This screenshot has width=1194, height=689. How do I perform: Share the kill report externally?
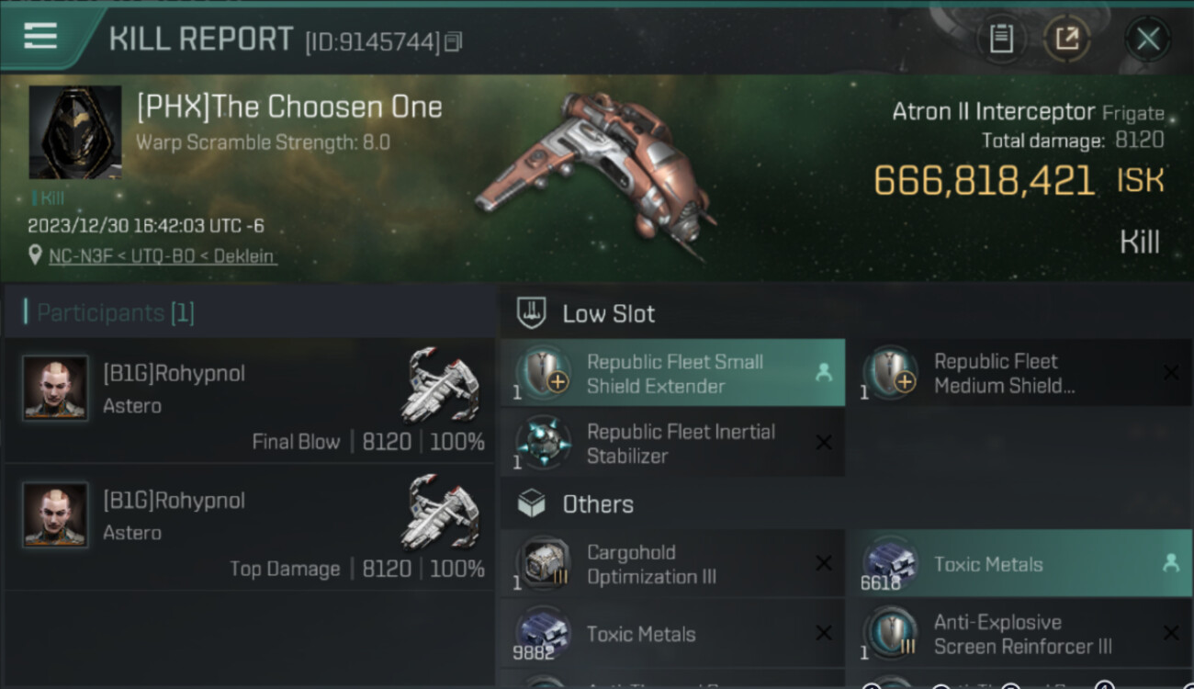pyautogui.click(x=1066, y=39)
